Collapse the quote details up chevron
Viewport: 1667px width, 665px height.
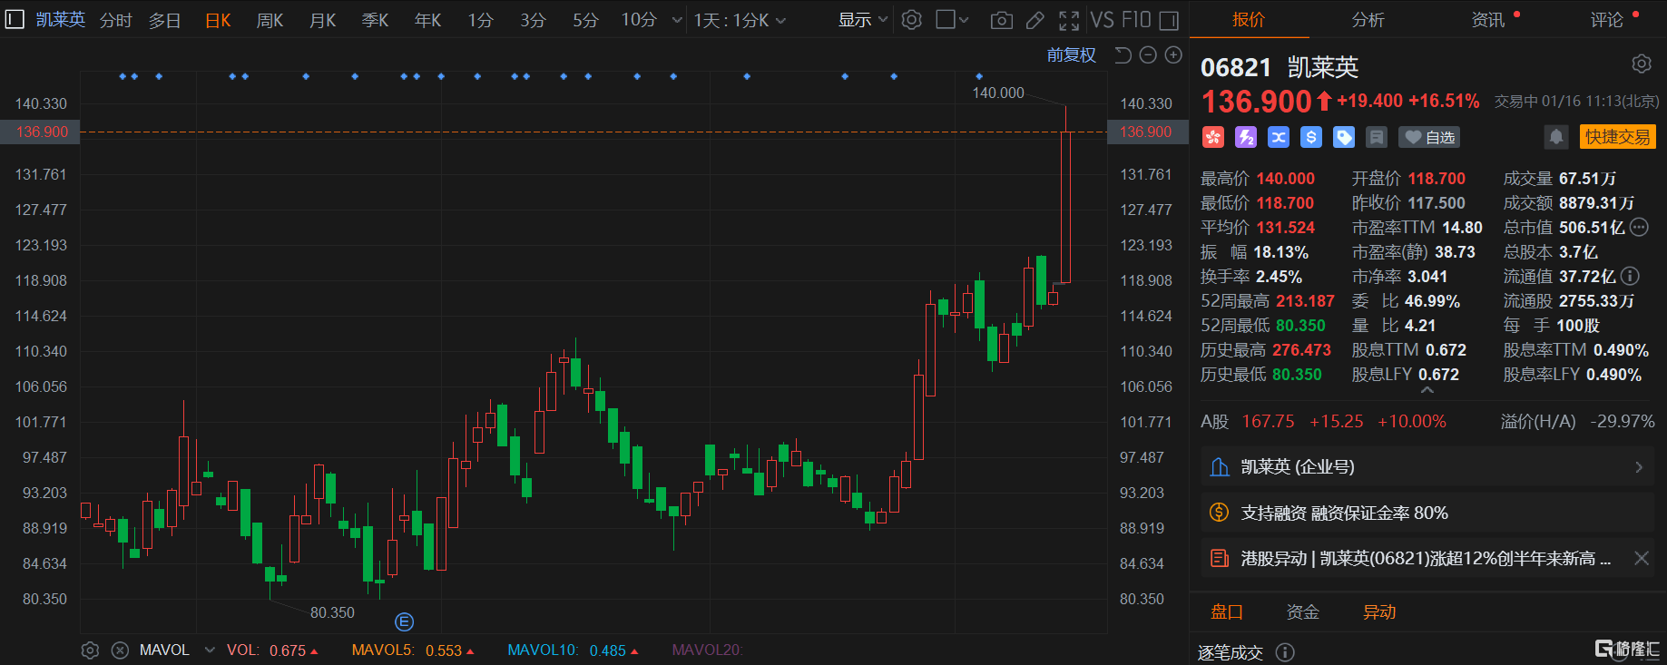pos(1427,390)
